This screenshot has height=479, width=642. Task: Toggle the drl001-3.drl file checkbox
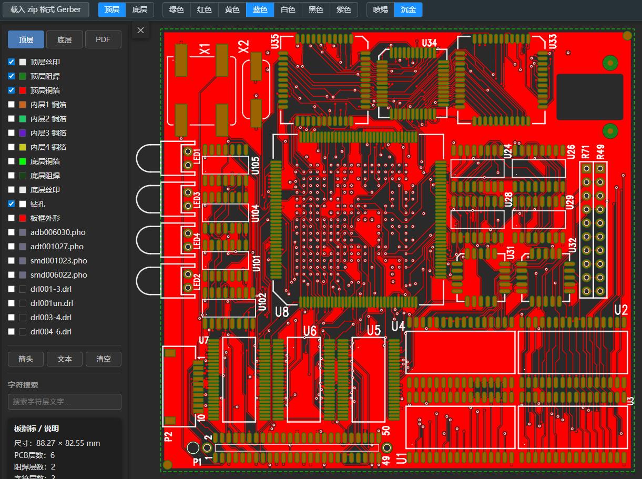click(12, 289)
